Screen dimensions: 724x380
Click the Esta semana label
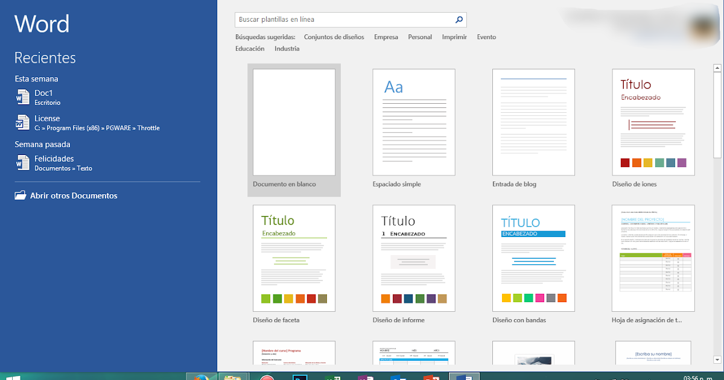[37, 78]
